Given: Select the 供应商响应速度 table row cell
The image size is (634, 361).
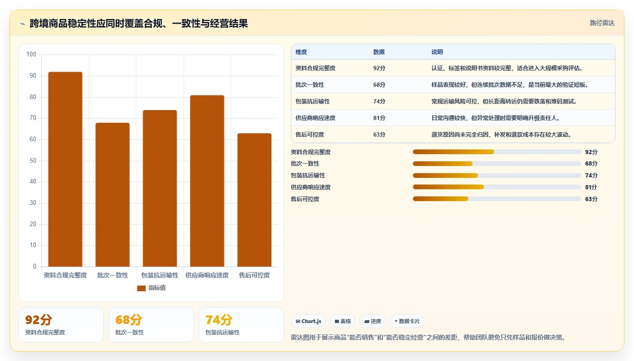Looking at the screenshot, I should click(316, 118).
